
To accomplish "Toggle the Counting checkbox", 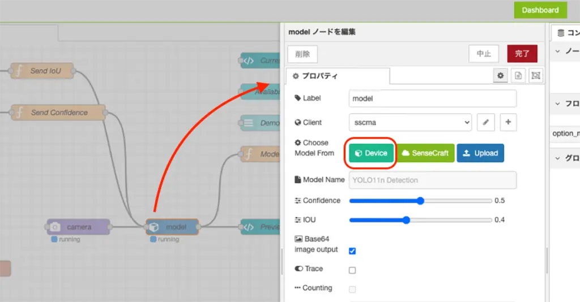I will pos(352,290).
